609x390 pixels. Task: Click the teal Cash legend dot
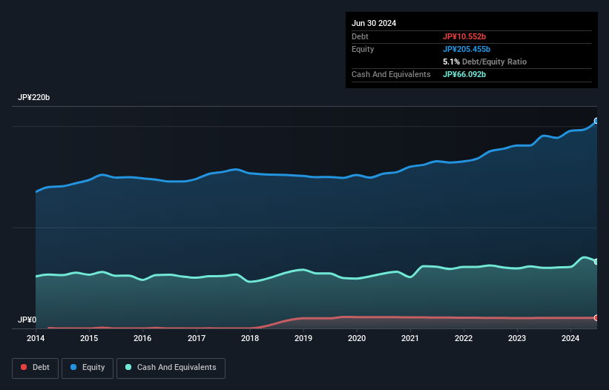[128, 367]
